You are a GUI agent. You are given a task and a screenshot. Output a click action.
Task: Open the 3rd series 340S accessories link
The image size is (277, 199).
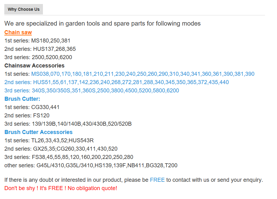tap(92, 91)
